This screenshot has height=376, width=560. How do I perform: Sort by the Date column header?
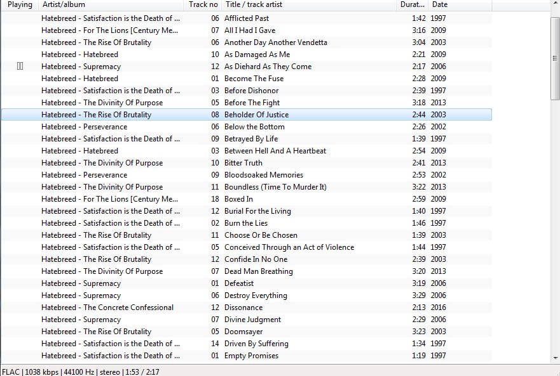460,4
